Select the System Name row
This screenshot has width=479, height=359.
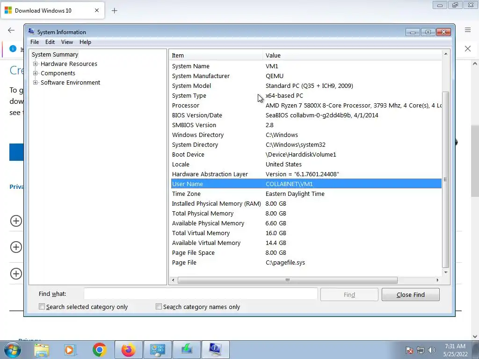tap(306, 66)
